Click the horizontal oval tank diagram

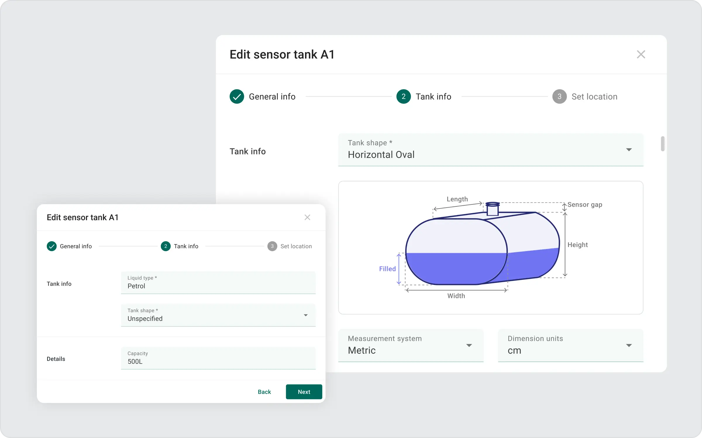[483, 248]
